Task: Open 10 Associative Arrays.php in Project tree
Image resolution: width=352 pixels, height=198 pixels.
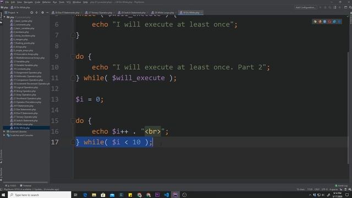Action: pyautogui.click(x=24, y=54)
